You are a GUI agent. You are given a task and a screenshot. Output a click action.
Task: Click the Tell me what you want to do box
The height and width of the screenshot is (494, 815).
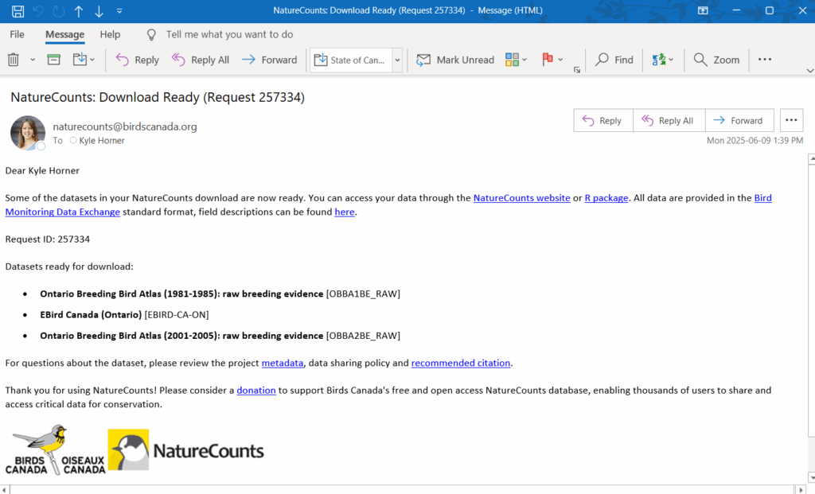(229, 34)
